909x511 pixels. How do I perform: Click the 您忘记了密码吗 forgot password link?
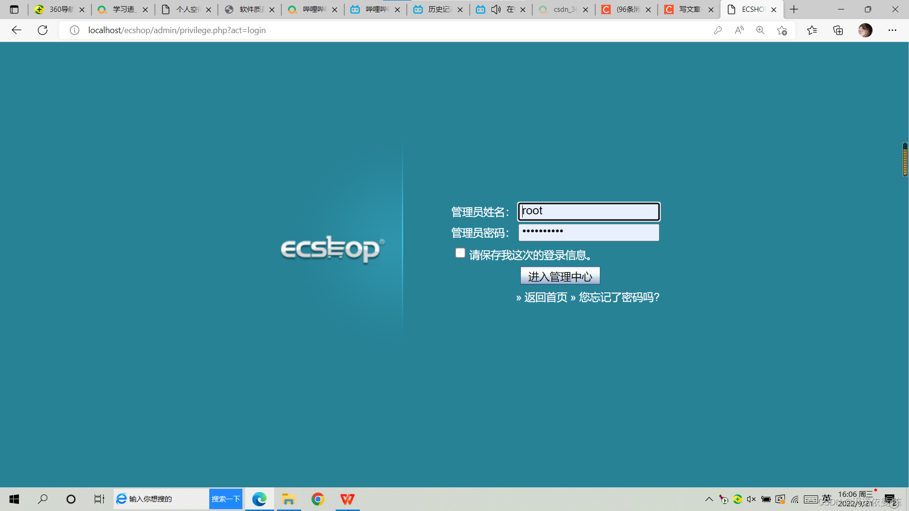coord(618,297)
